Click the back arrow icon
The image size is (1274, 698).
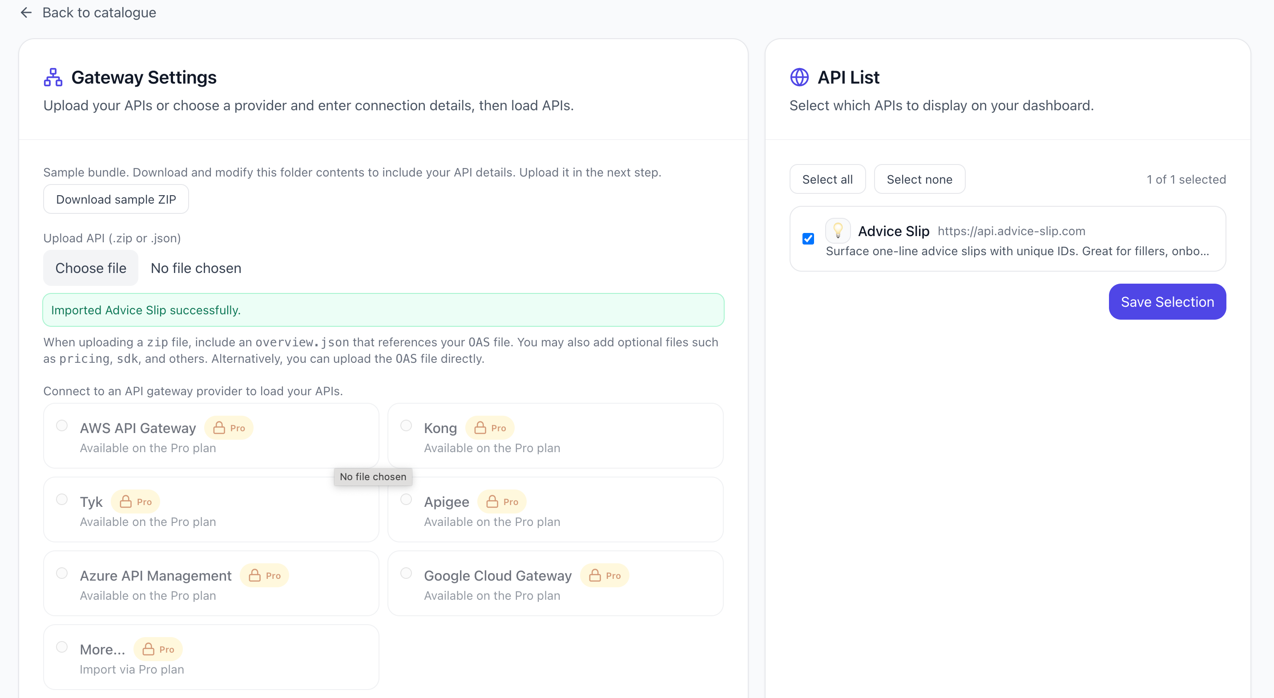tap(26, 12)
